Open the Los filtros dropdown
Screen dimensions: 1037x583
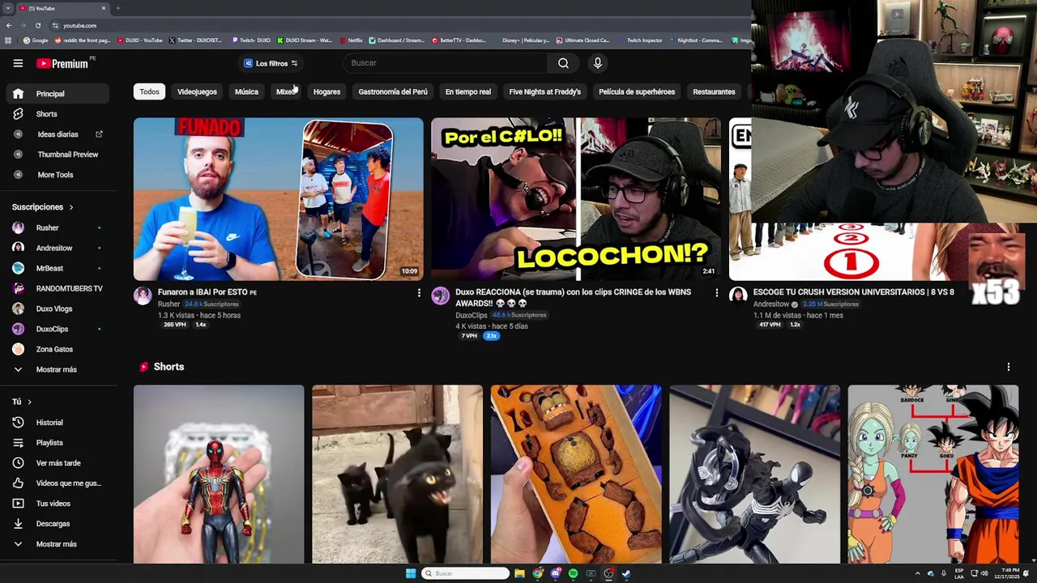[271, 64]
